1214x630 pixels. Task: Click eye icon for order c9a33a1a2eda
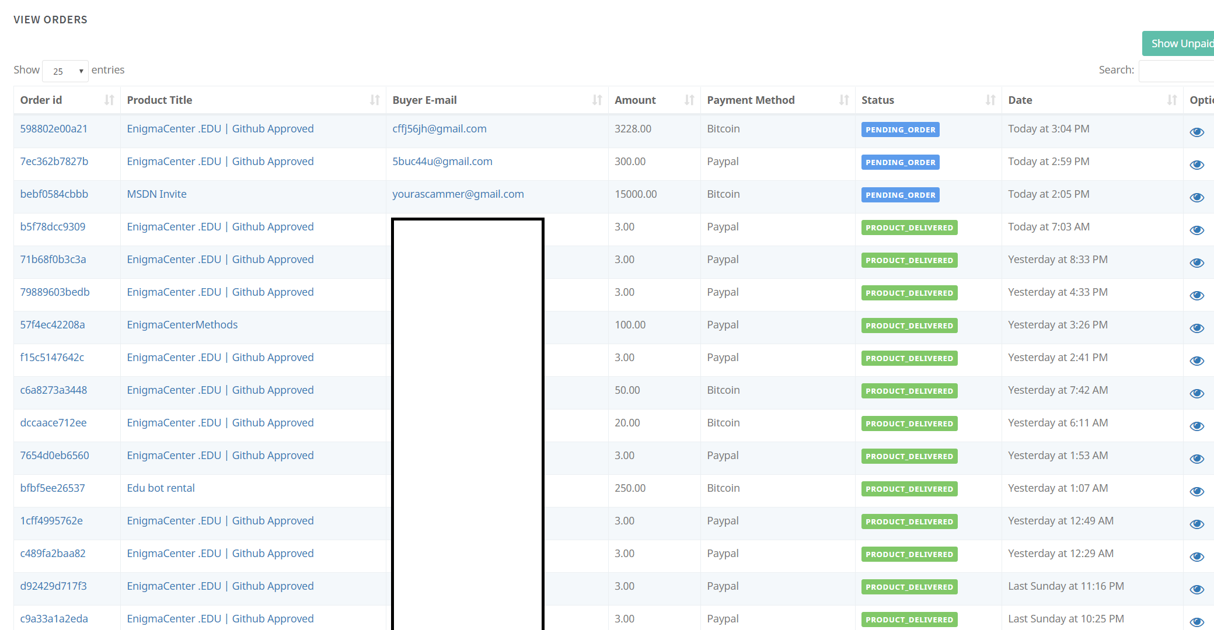(x=1196, y=622)
